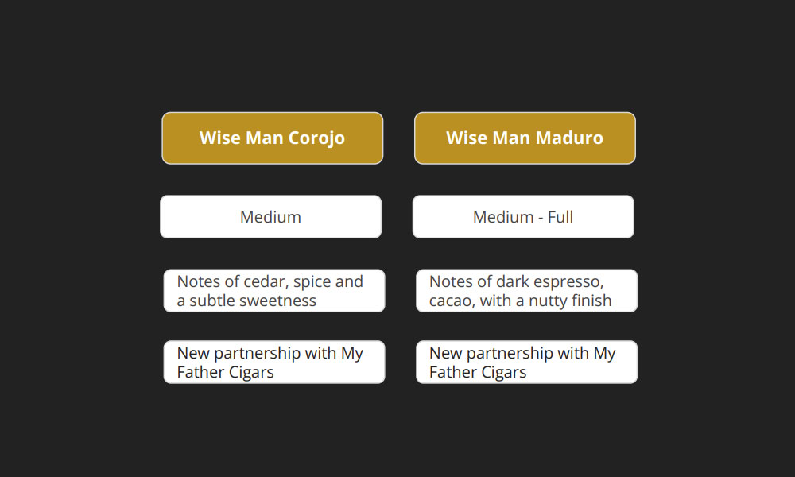The height and width of the screenshot is (477, 795).
Task: Click 'Father Cigars' text under Corojo column
Action: [x=225, y=372]
